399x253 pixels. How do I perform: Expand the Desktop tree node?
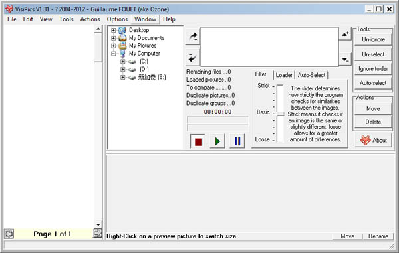pyautogui.click(x=114, y=30)
